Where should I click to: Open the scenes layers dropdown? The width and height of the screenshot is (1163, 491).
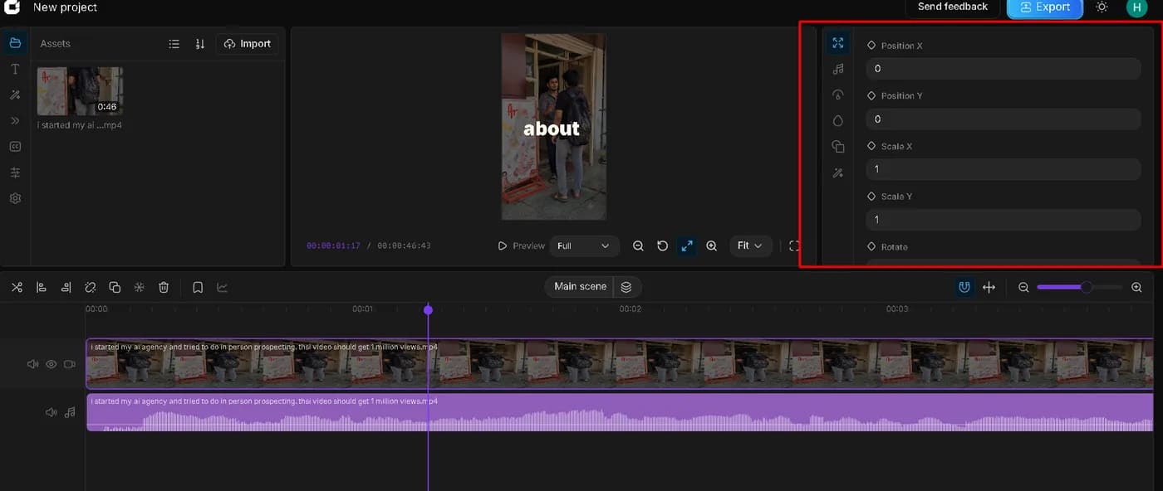point(626,287)
